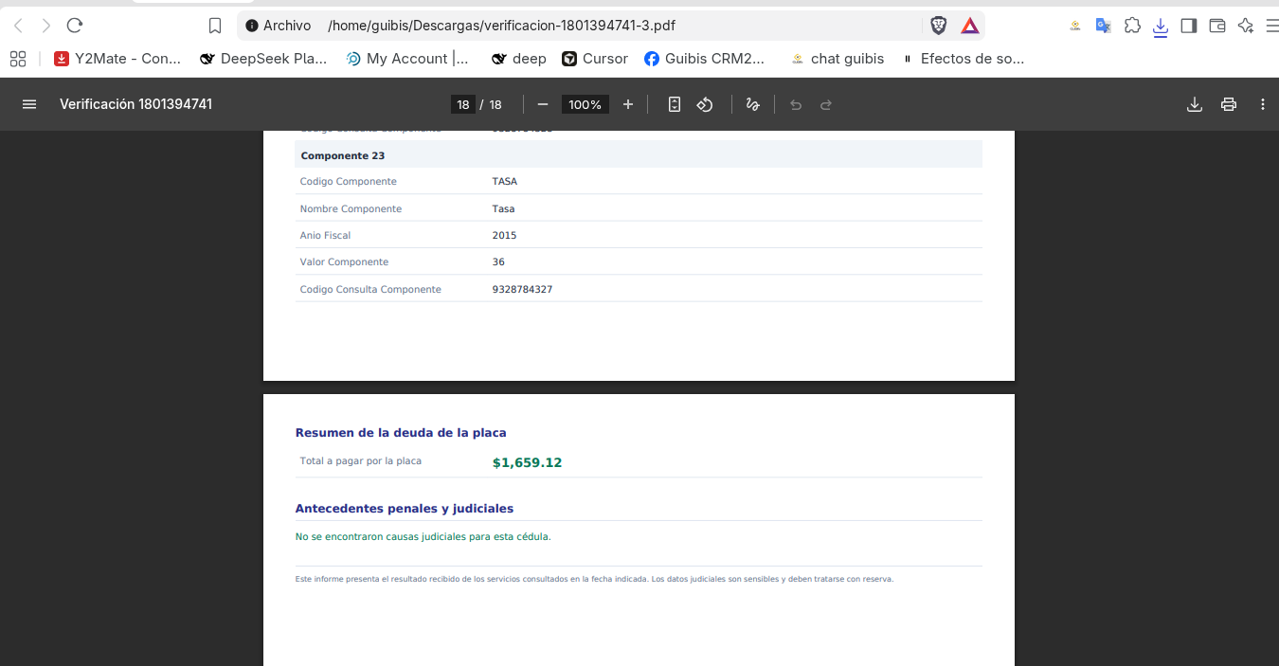Open the extensions puzzle menu
This screenshot has height=666, width=1279.
point(1132,26)
